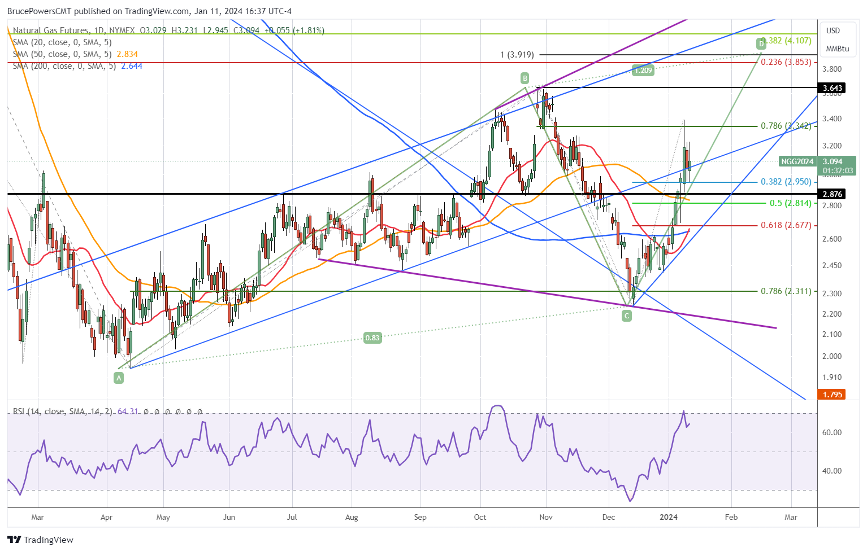Click the 3.800 price axis tick
The image size is (867, 552).
[832, 69]
